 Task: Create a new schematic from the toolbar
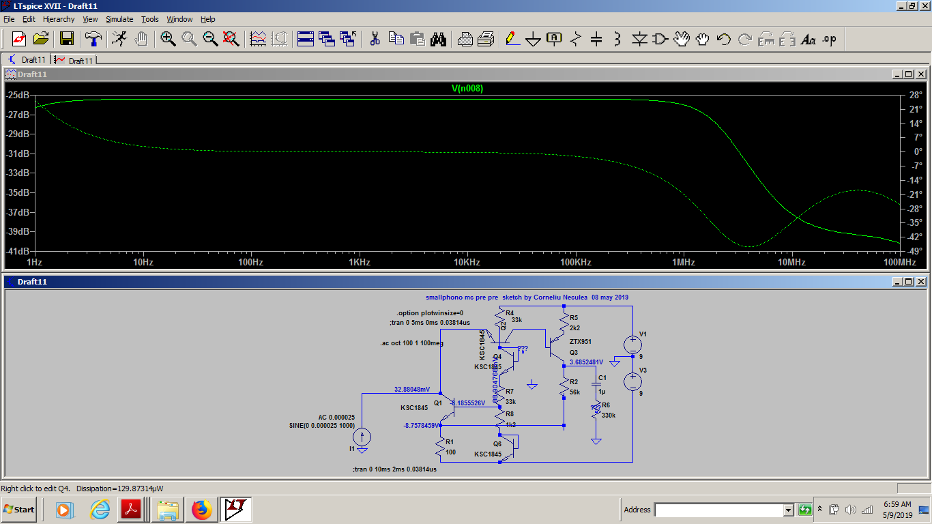click(x=19, y=39)
